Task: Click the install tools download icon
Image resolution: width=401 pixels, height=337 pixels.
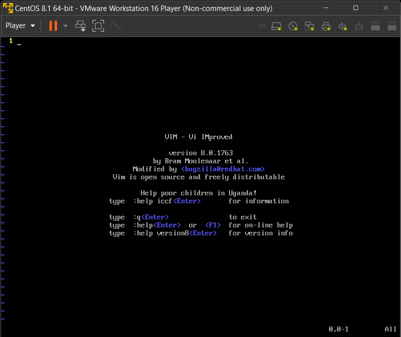Action: pyautogui.click(x=359, y=26)
